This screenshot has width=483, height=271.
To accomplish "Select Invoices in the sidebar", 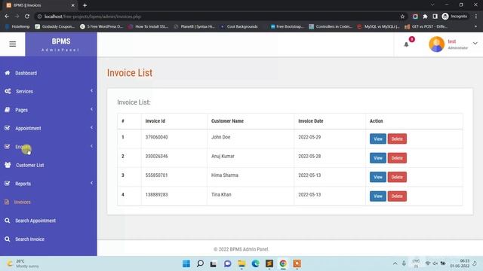I will 22,202.
